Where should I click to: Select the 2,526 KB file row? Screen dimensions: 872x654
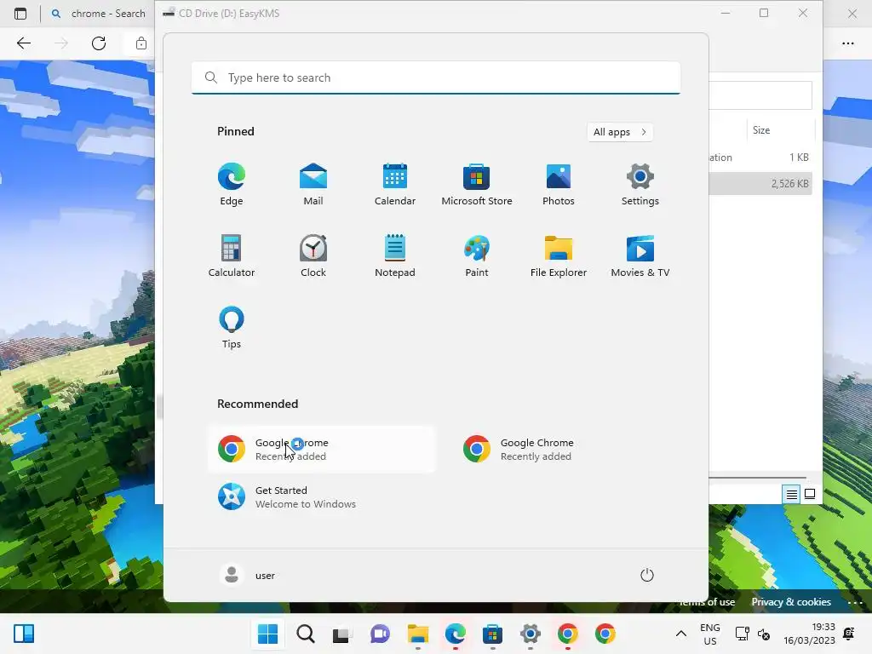[x=760, y=184]
